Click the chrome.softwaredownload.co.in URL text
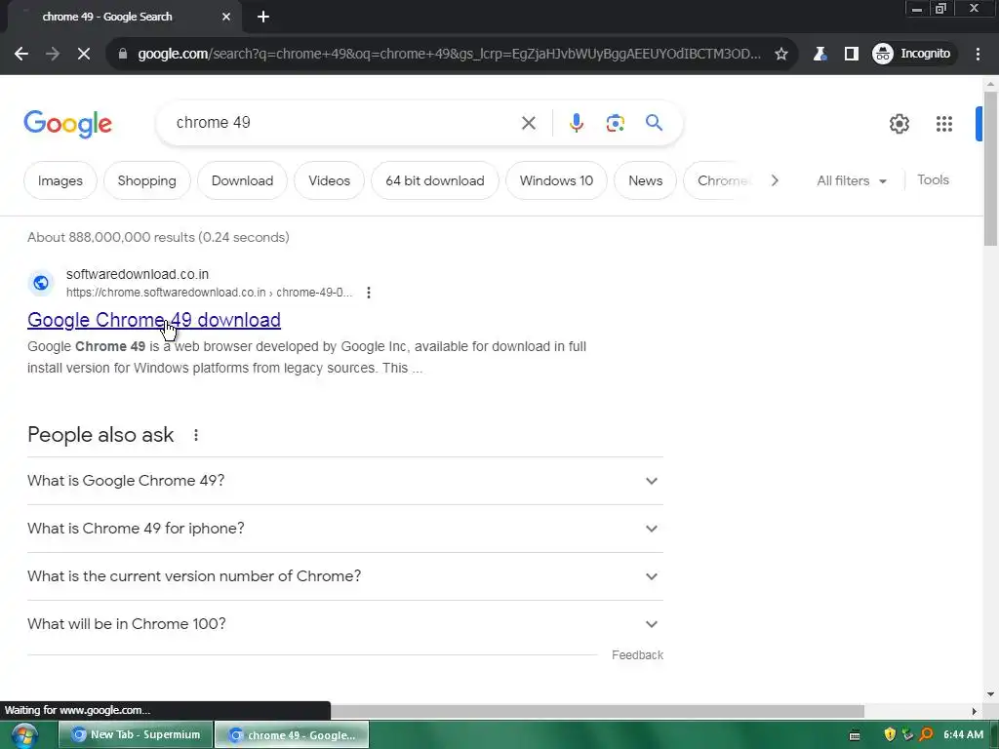This screenshot has width=999, height=749. pos(209,293)
